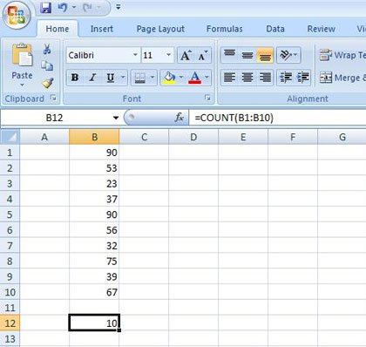Toggle Bold formatting
The width and height of the screenshot is (366, 347).
point(75,78)
